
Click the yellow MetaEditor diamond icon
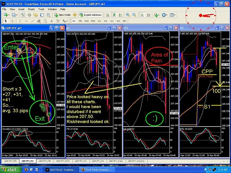pyautogui.click(x=75, y=15)
